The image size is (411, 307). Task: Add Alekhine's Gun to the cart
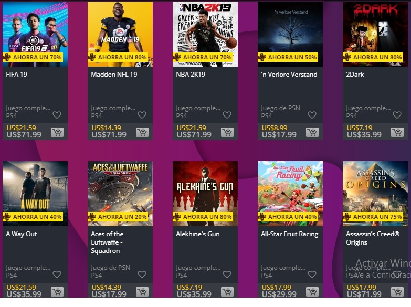(x=227, y=292)
